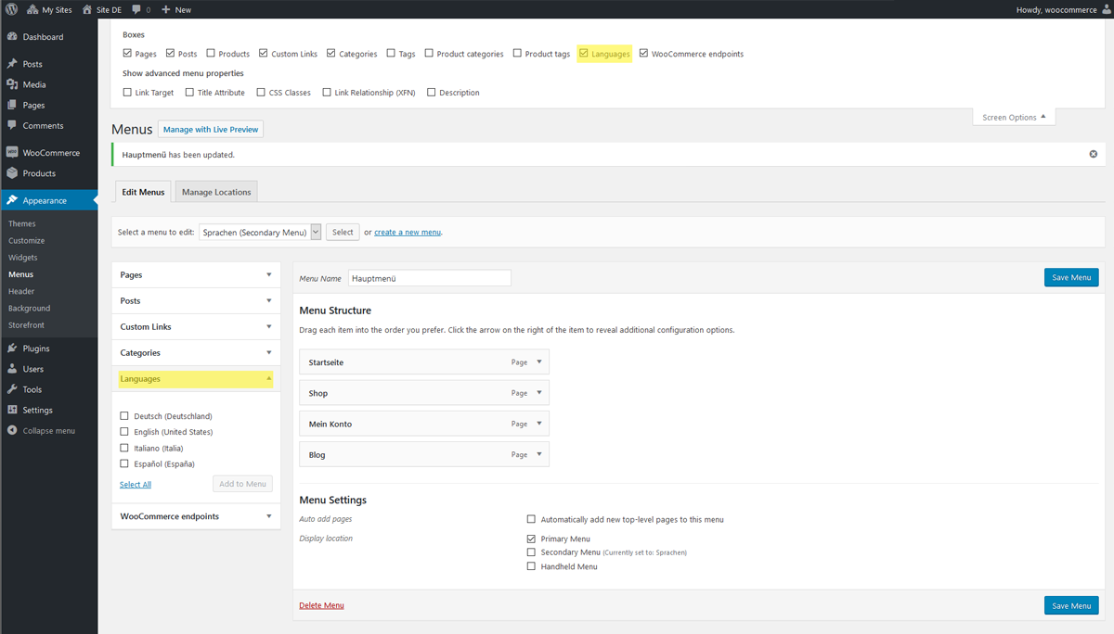
Task: Click the Dashboard gauge icon
Action: coord(12,37)
